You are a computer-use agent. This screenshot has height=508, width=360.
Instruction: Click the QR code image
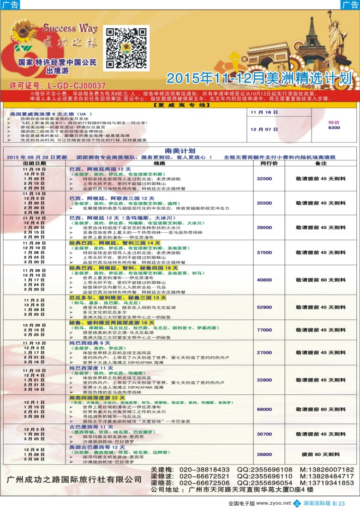[x=126, y=48]
